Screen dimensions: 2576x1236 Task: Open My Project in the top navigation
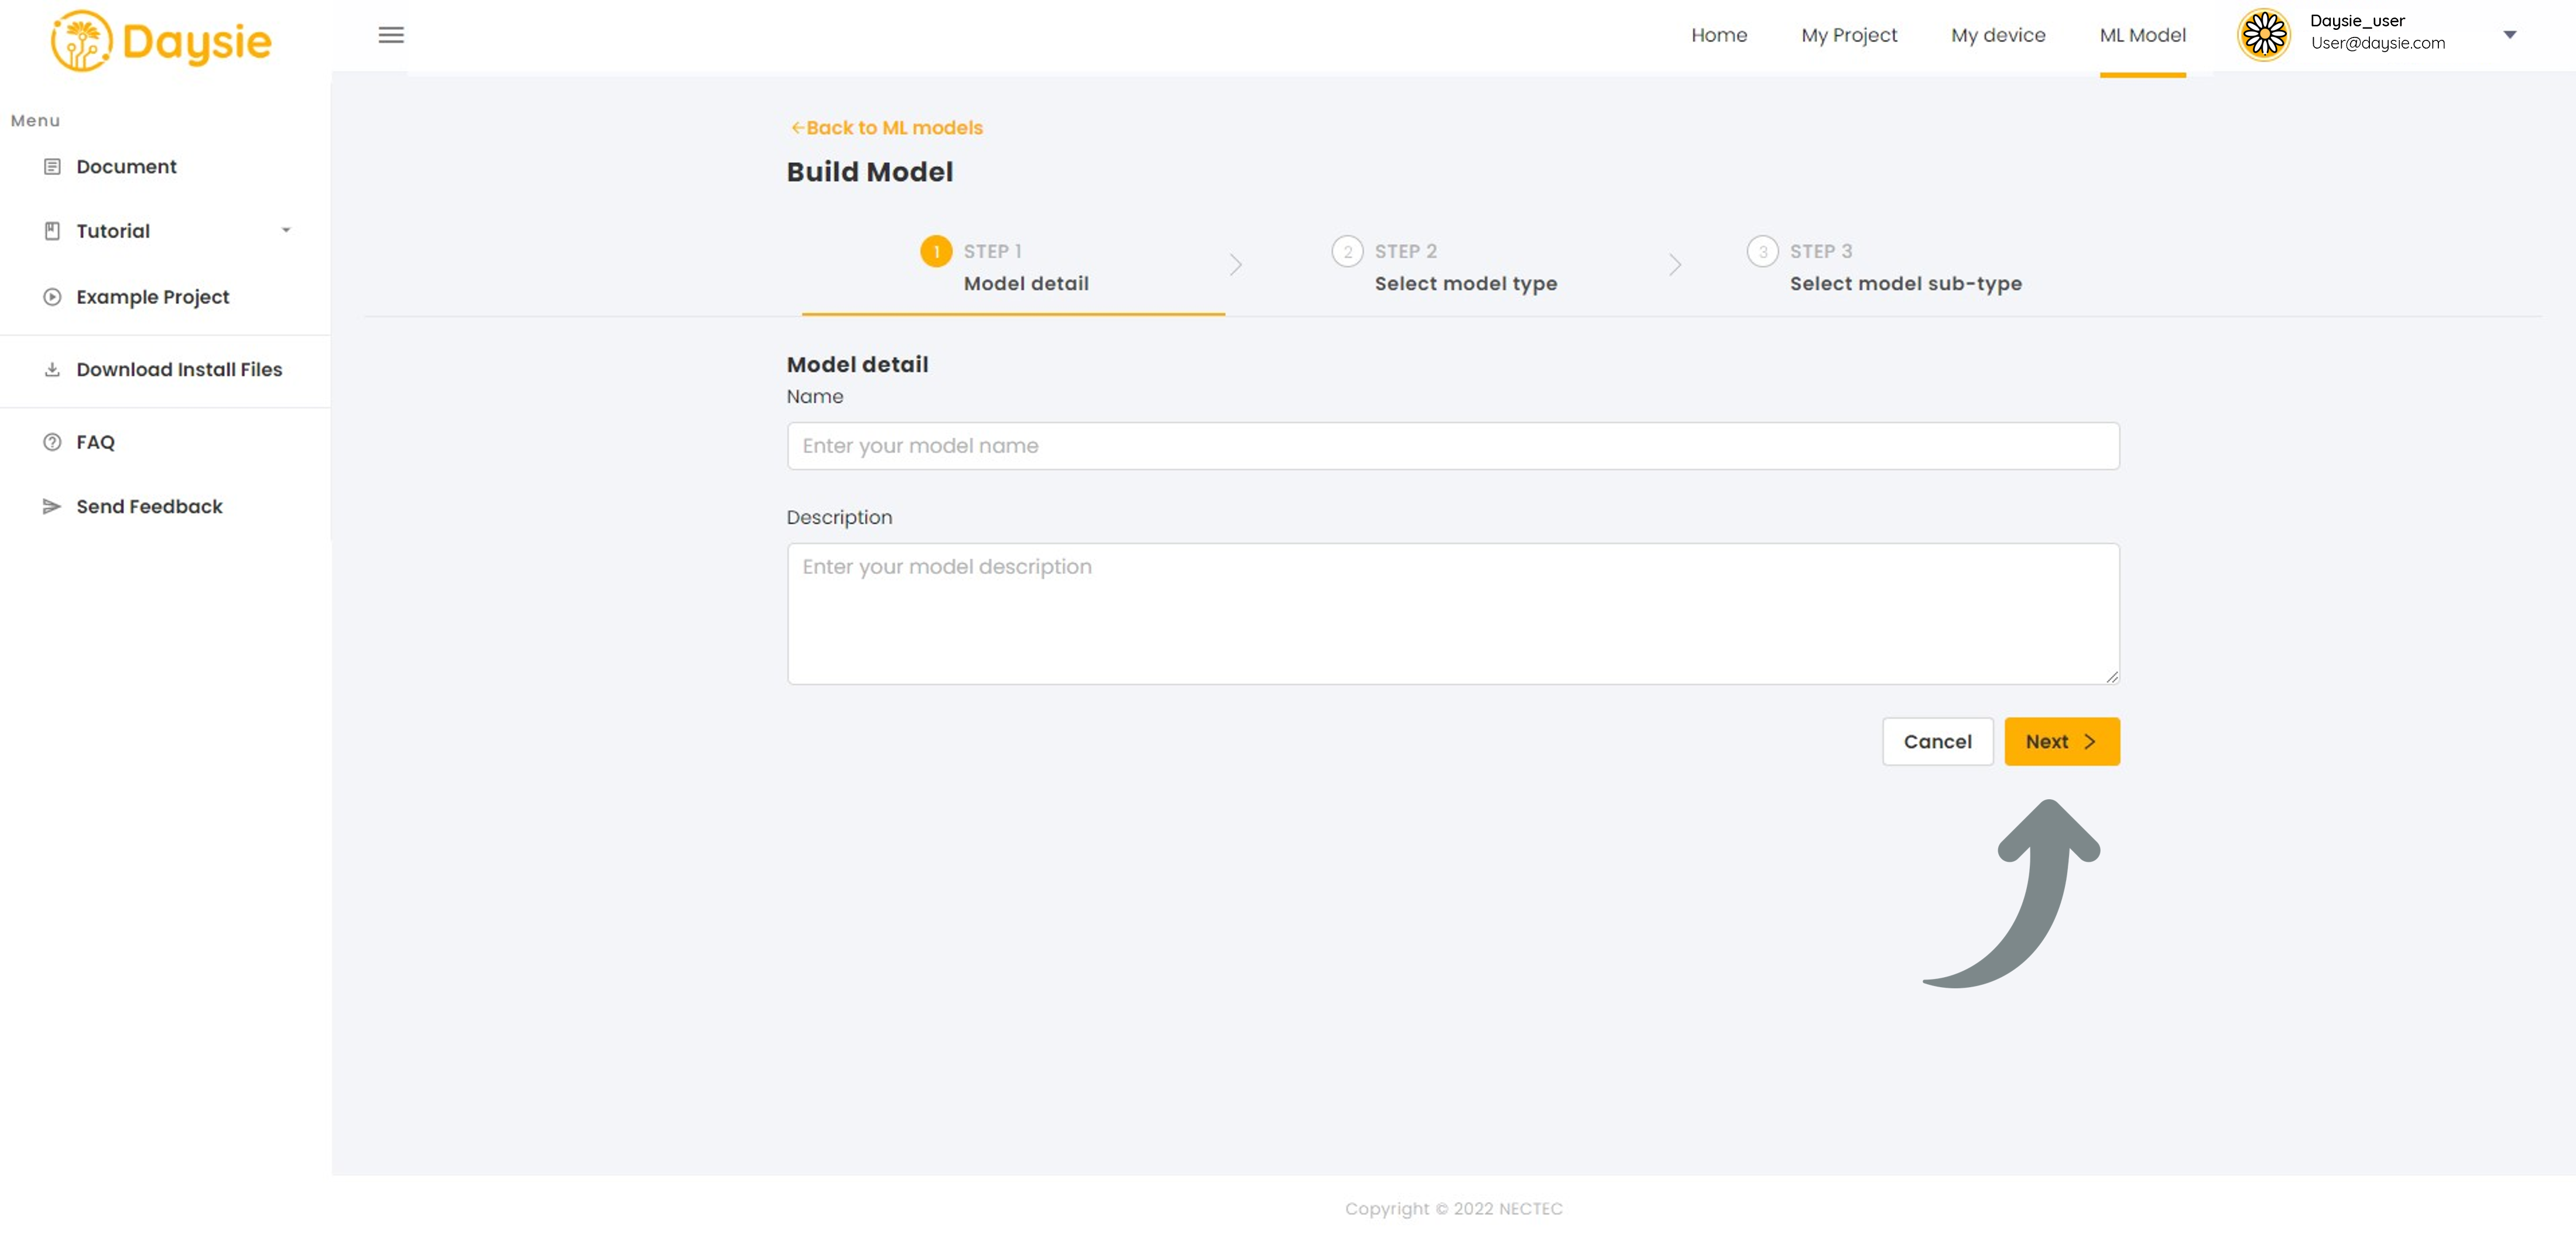coord(1849,35)
